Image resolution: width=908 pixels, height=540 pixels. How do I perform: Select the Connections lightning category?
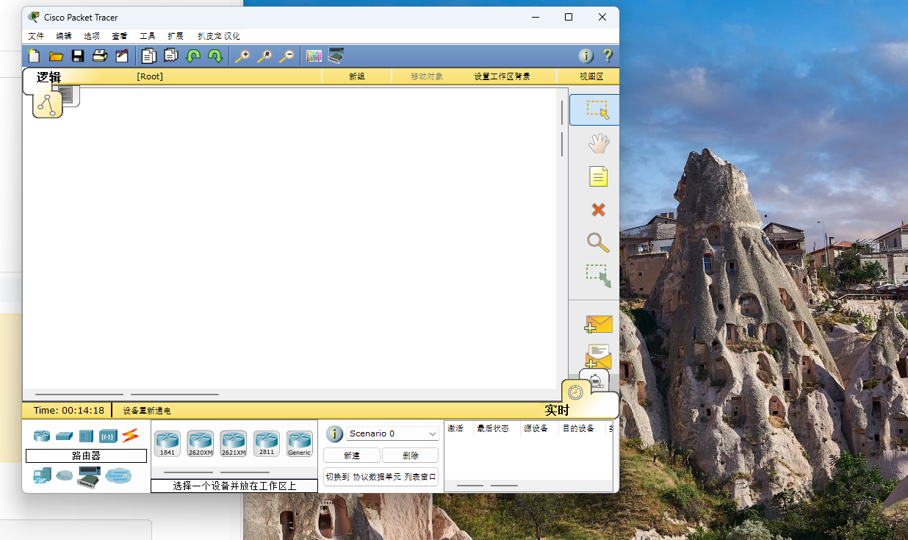(x=130, y=436)
